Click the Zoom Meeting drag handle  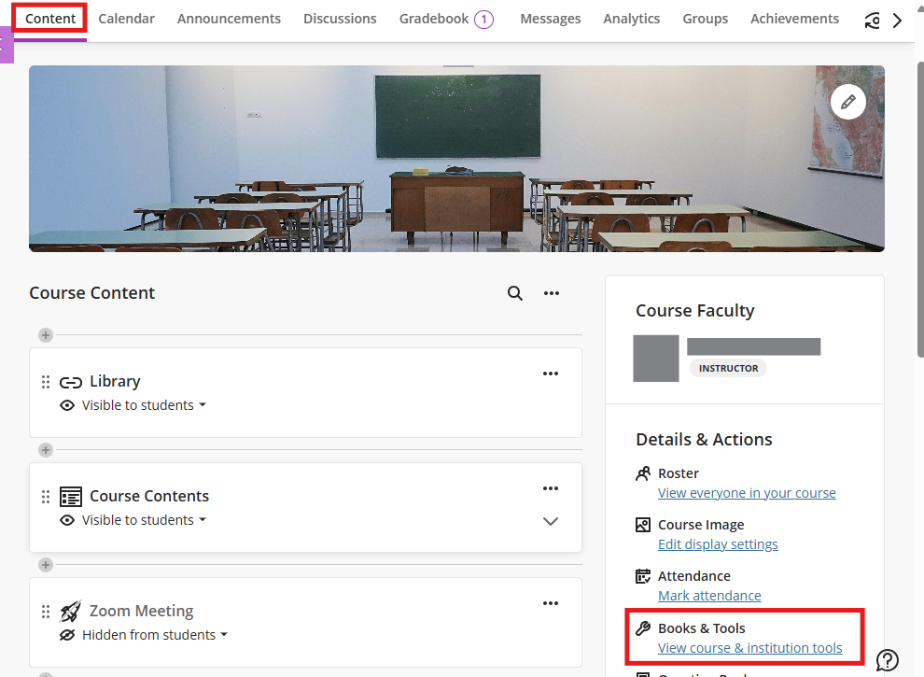pos(46,612)
